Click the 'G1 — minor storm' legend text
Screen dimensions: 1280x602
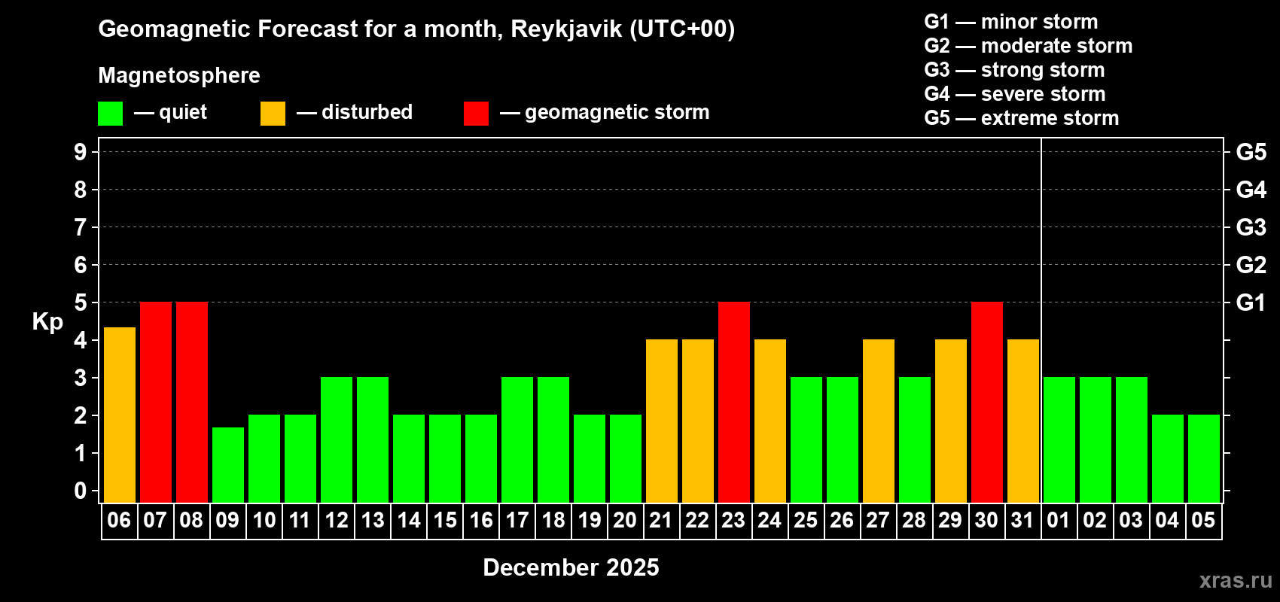(1011, 22)
